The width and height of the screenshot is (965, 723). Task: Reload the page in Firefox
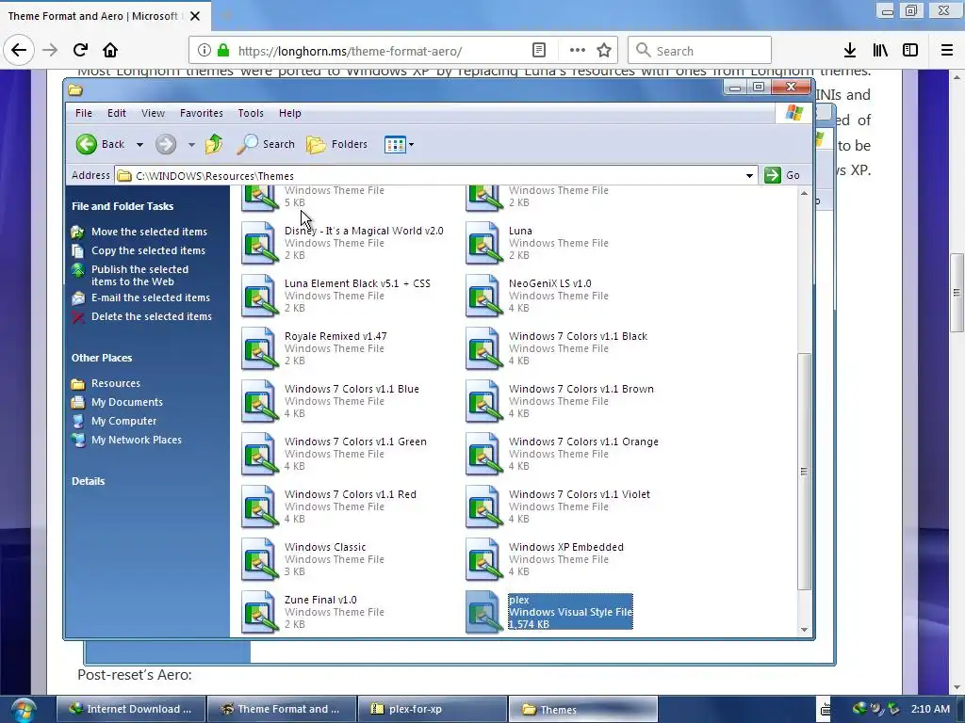[x=80, y=50]
